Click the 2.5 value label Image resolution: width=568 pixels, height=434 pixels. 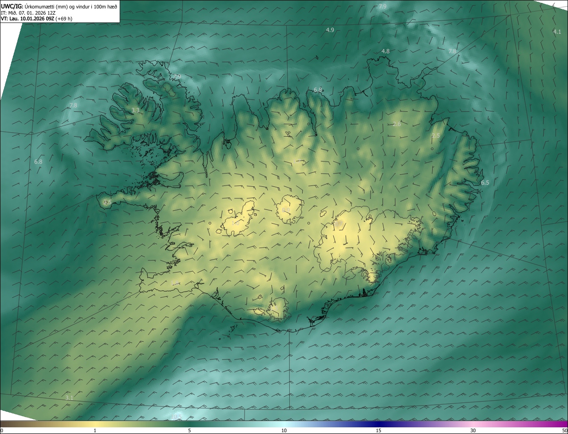[436, 135]
